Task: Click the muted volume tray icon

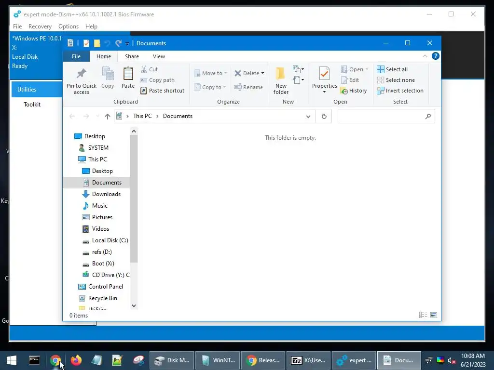Action: click(x=452, y=360)
